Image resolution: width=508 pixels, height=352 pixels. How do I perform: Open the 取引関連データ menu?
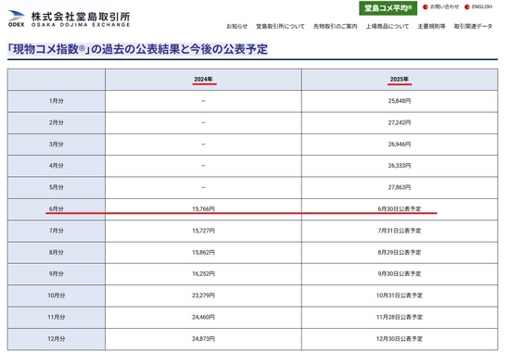[x=473, y=26]
